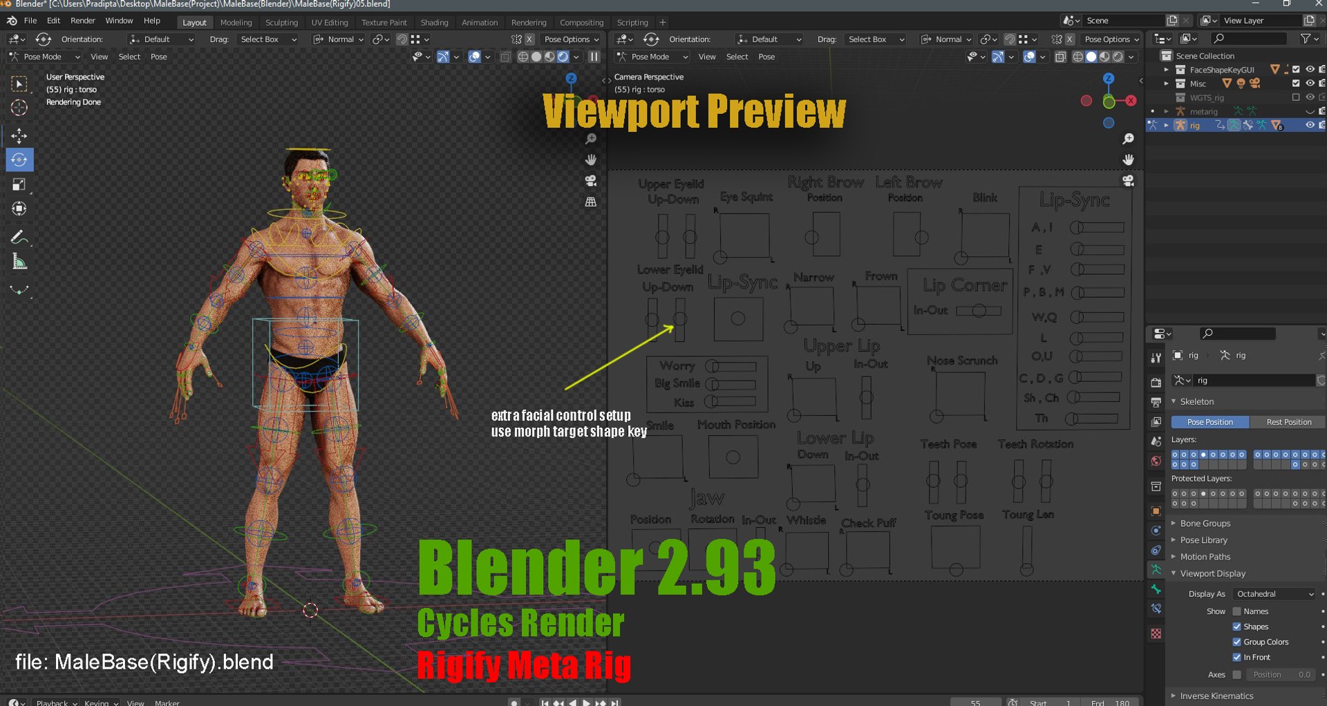Switch to the Animation workspace tab
The image size is (1327, 706).
480,23
